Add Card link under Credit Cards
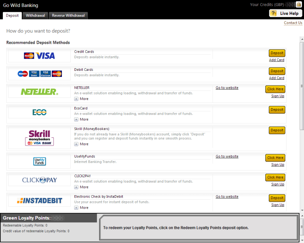Image resolution: width=304 pixels, height=243 pixels. pyautogui.click(x=277, y=60)
